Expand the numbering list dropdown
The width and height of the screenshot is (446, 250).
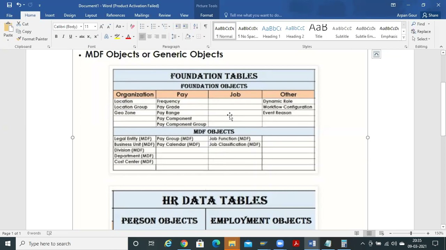tap(159, 26)
